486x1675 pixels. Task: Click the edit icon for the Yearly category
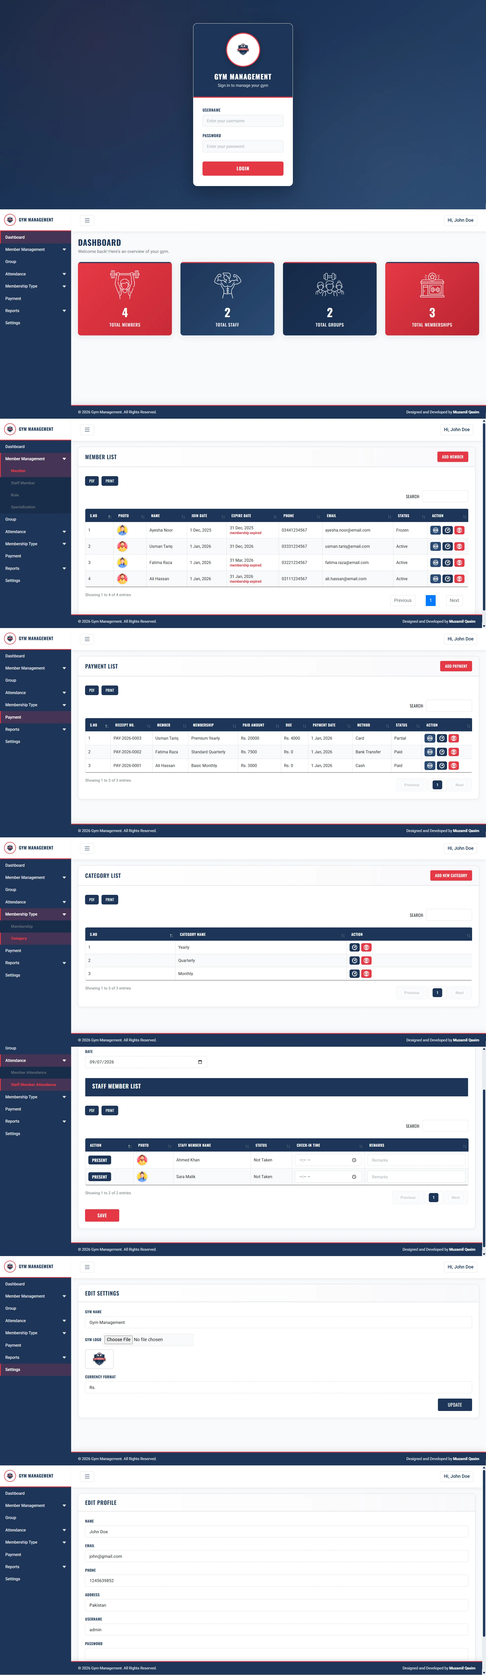click(x=355, y=947)
